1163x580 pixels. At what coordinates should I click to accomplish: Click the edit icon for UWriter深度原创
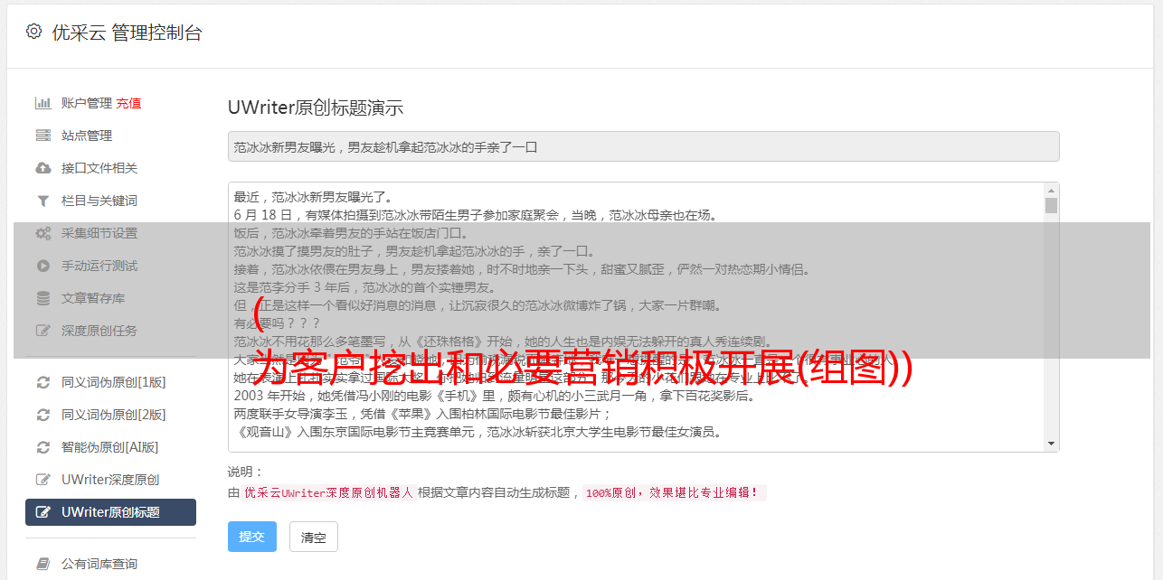click(43, 480)
